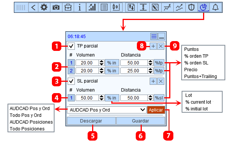226x147 pixels.
Task: Click the Aplicar button
Action: coord(156,110)
